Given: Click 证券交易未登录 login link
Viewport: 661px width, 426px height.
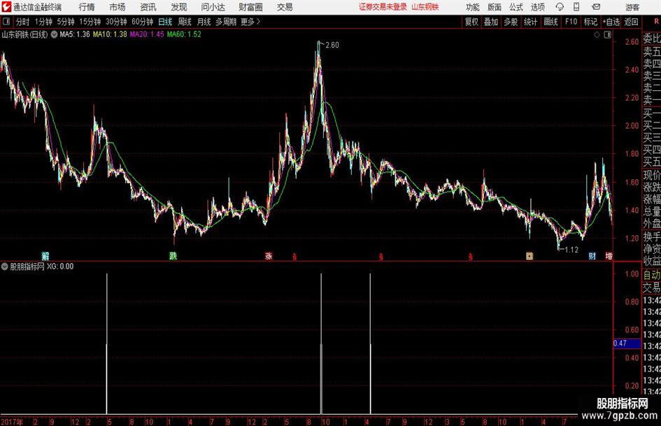Looking at the screenshot, I should [x=383, y=7].
